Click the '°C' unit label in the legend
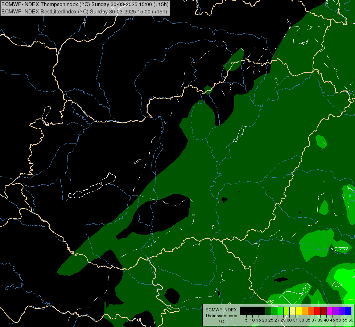355x327 pixels. tap(222, 321)
